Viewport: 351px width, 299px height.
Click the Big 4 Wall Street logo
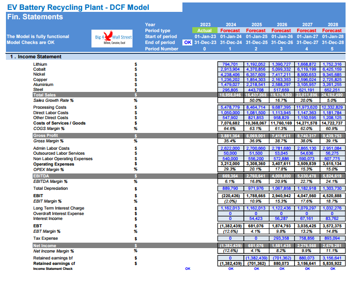click(x=112, y=38)
